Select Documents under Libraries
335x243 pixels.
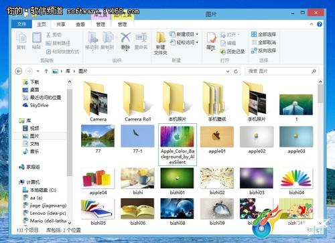pyautogui.click(x=31, y=144)
